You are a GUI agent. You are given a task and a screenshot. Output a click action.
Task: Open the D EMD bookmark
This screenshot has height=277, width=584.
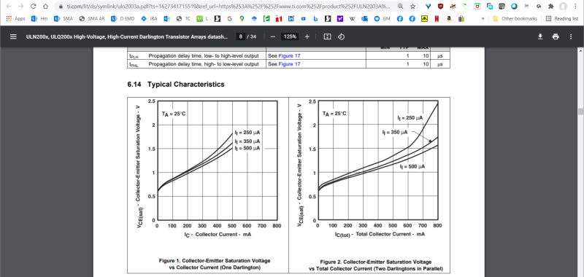pyautogui.click(x=123, y=19)
